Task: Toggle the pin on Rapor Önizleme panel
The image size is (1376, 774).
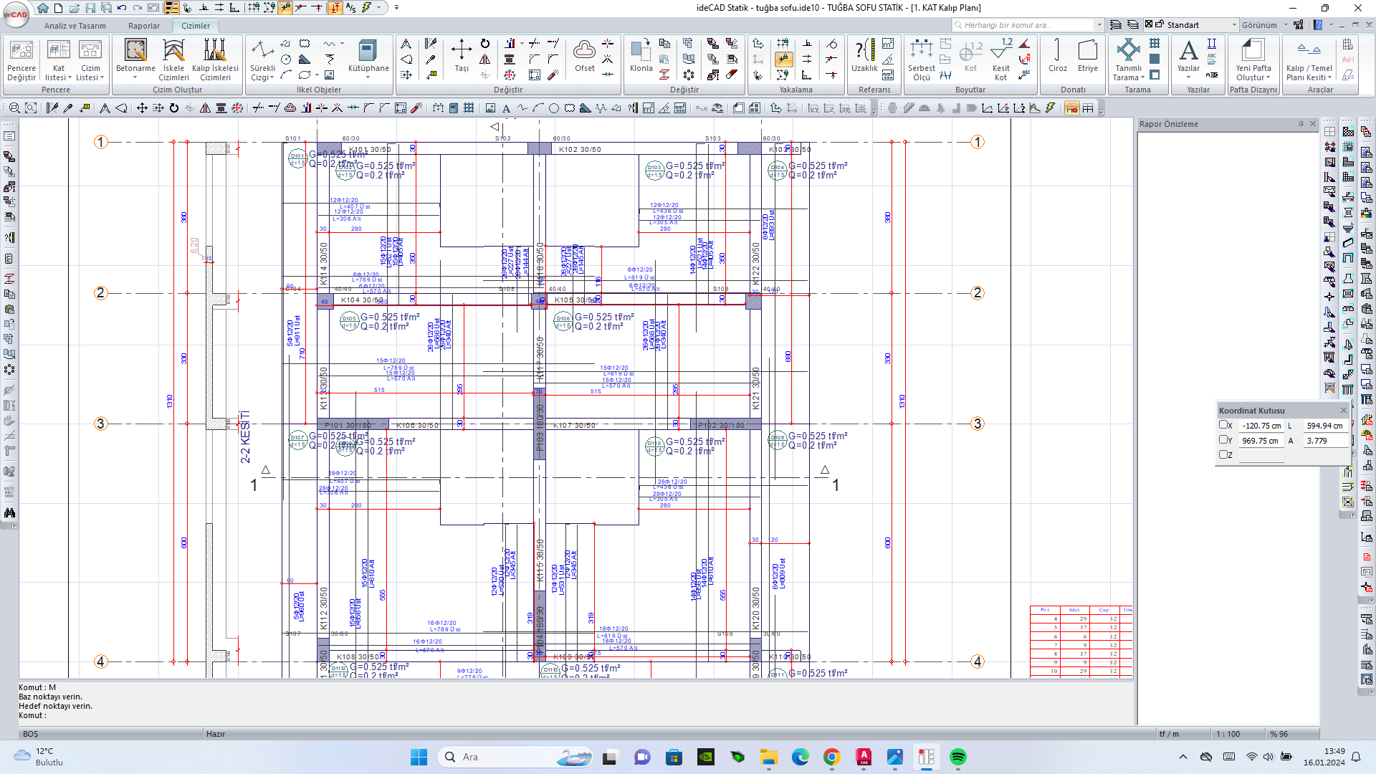Action: (x=1301, y=124)
